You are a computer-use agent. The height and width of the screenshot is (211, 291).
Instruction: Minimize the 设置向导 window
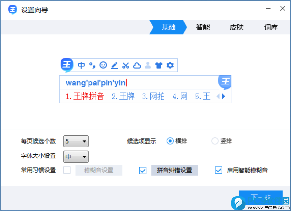268,9
